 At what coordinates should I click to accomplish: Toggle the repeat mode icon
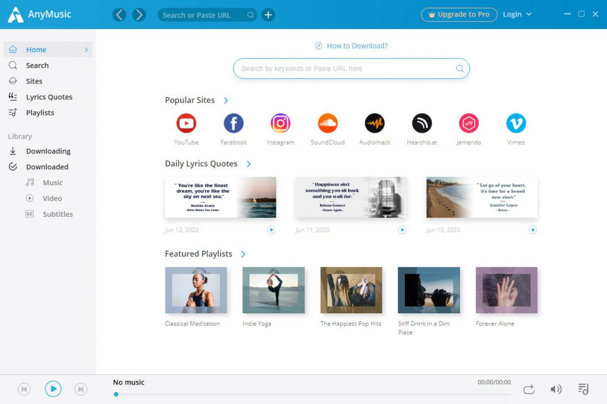[x=529, y=389]
